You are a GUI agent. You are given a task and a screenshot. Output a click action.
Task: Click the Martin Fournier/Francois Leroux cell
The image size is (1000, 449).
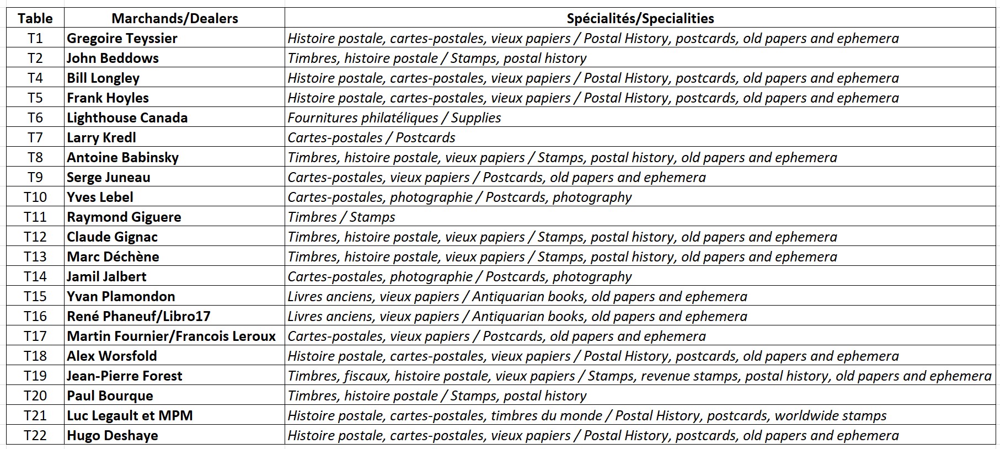pyautogui.click(x=174, y=336)
